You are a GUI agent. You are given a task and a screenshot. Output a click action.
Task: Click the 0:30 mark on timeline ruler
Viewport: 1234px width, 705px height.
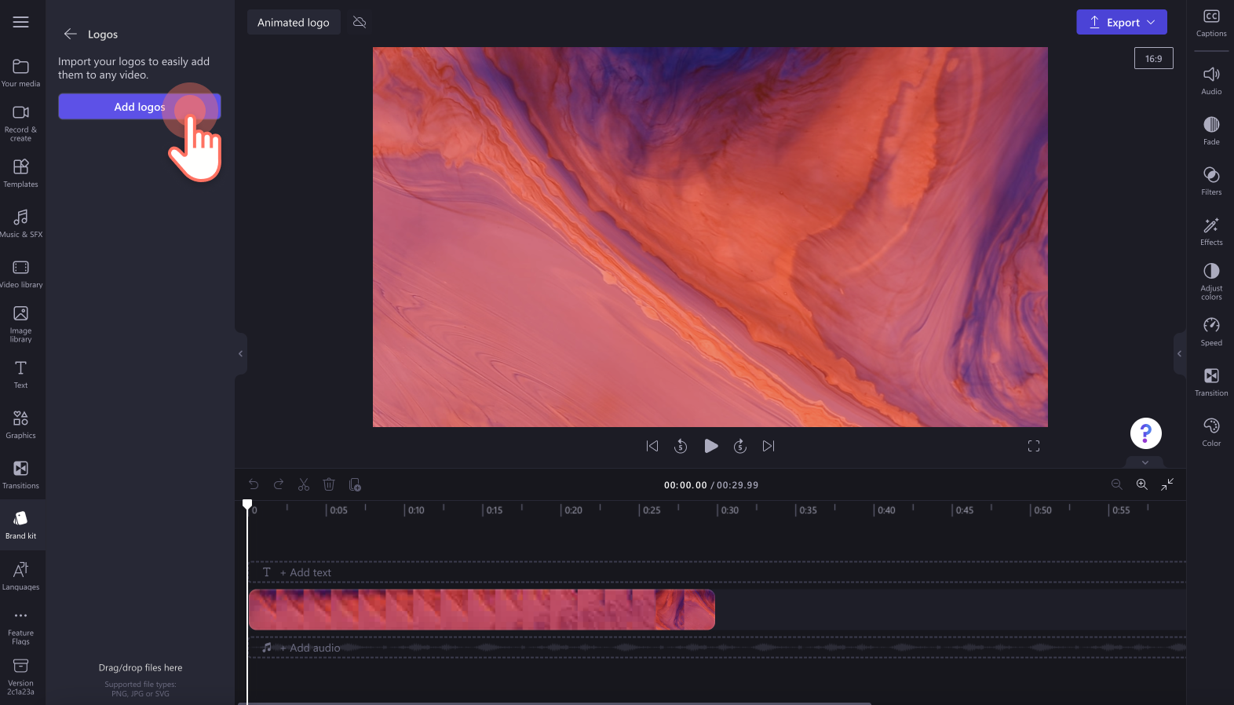pyautogui.click(x=730, y=510)
